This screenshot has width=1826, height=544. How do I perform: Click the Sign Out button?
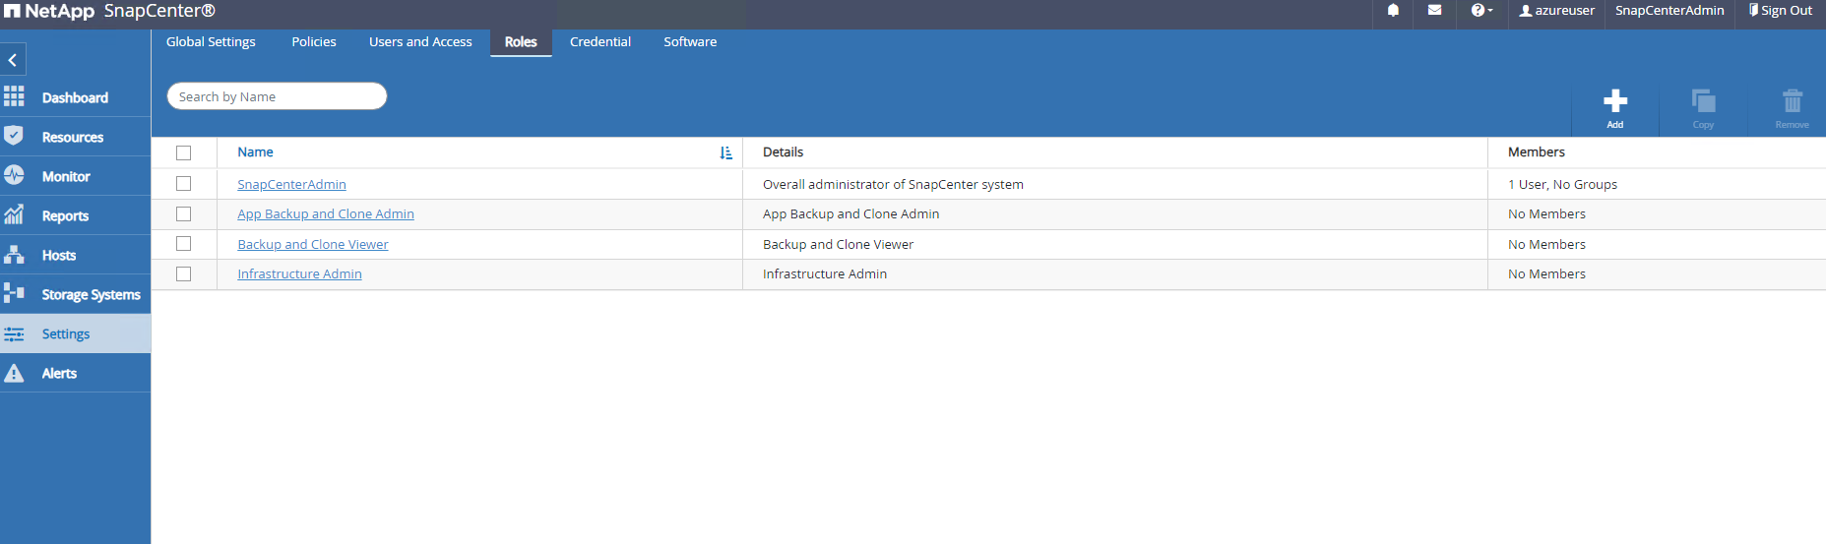click(1780, 11)
